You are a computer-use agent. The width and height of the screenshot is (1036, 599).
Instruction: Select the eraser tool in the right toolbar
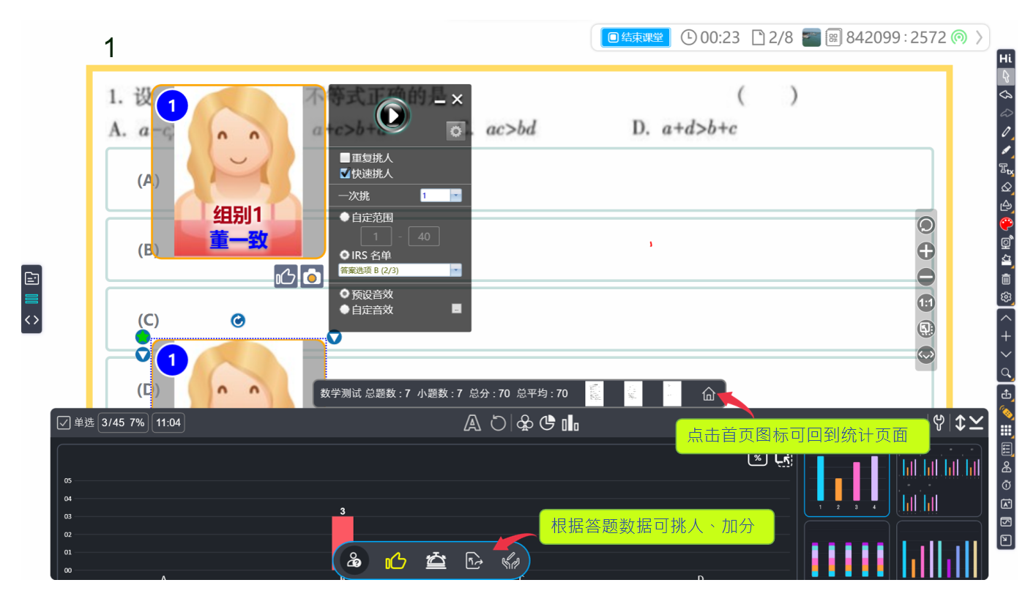(x=1006, y=187)
